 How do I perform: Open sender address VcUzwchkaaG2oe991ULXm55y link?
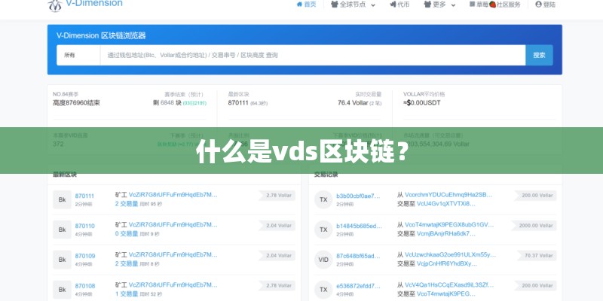(450, 254)
